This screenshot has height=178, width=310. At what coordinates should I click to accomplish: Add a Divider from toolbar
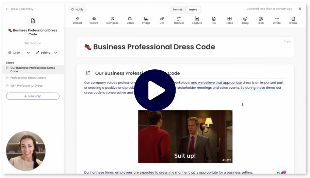coord(277,19)
